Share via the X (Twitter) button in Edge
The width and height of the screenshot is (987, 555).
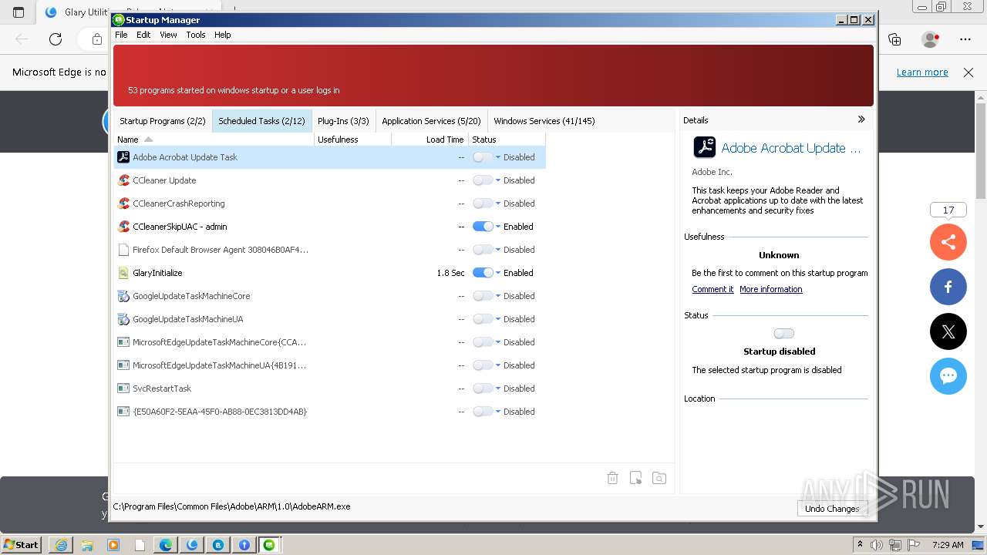(x=948, y=331)
